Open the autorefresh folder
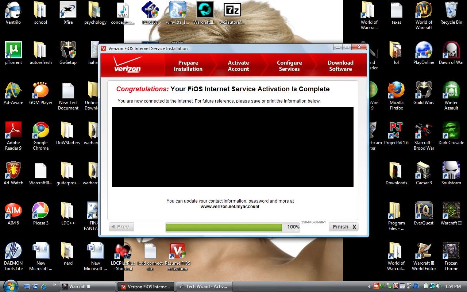467x292 pixels. tap(40, 53)
